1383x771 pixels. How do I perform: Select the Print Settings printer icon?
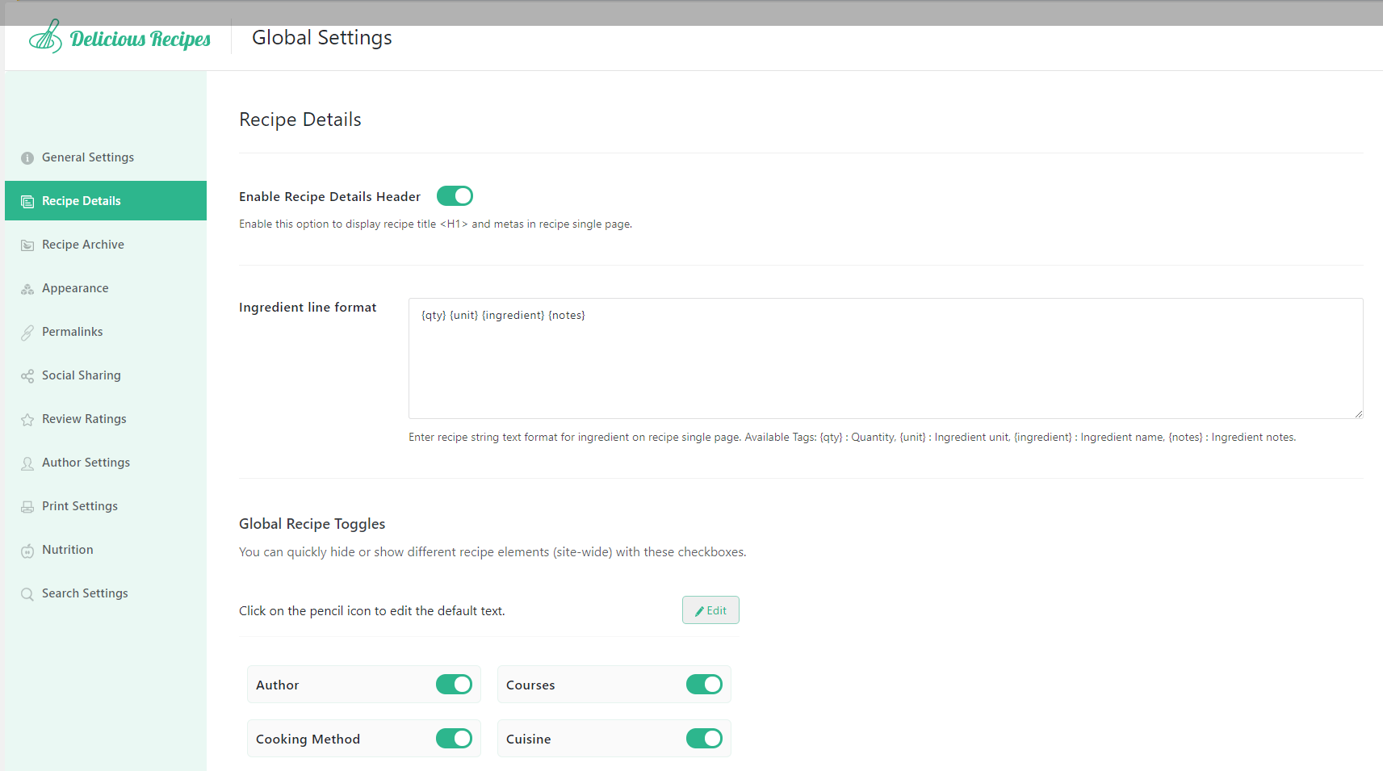click(27, 506)
